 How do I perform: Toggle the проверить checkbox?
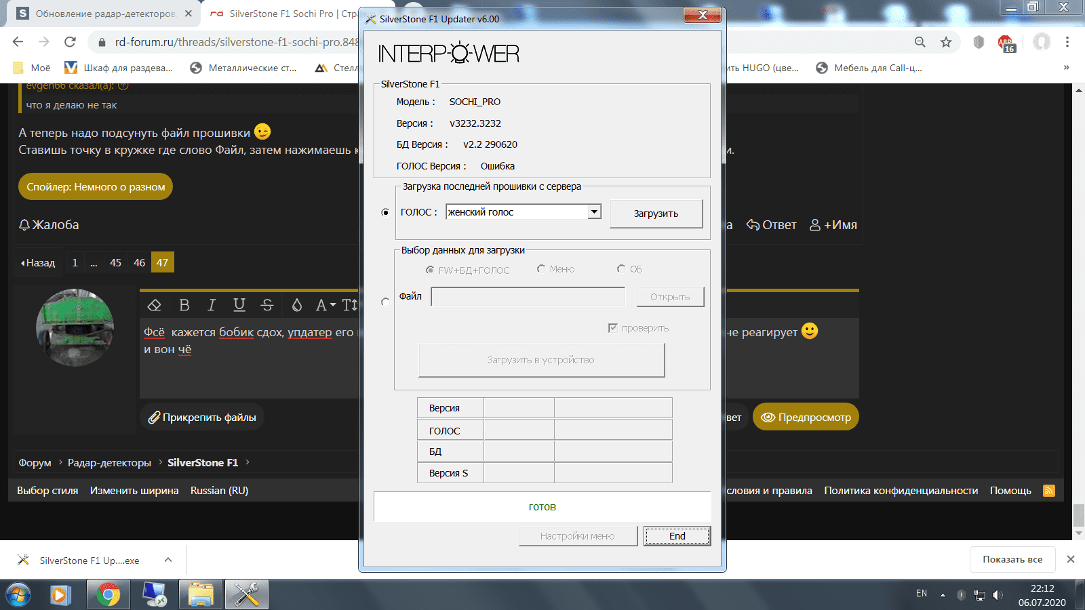(613, 328)
